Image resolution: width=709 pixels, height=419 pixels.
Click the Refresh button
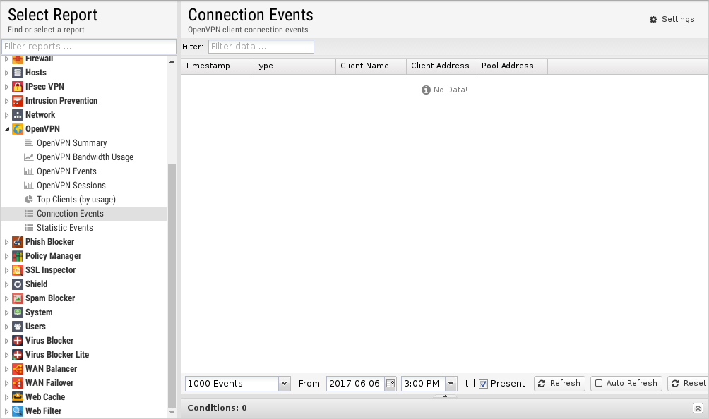(559, 383)
